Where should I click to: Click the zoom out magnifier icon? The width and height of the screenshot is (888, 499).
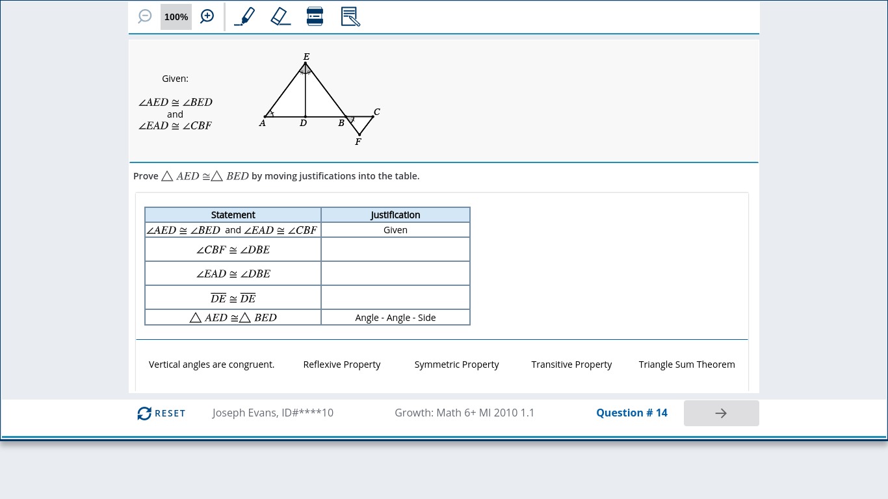(x=145, y=16)
